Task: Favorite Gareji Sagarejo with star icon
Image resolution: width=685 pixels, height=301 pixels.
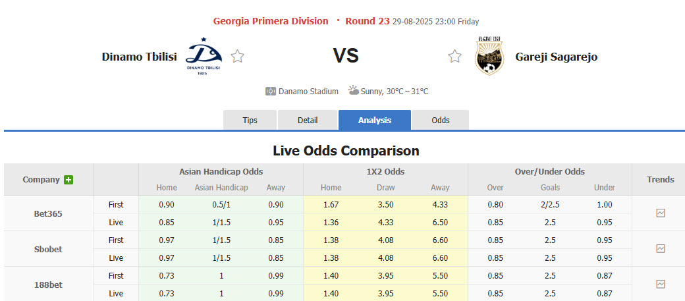Action: (x=454, y=57)
